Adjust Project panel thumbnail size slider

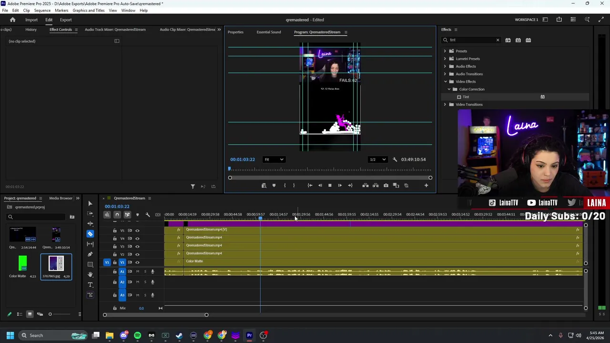[x=50, y=314]
